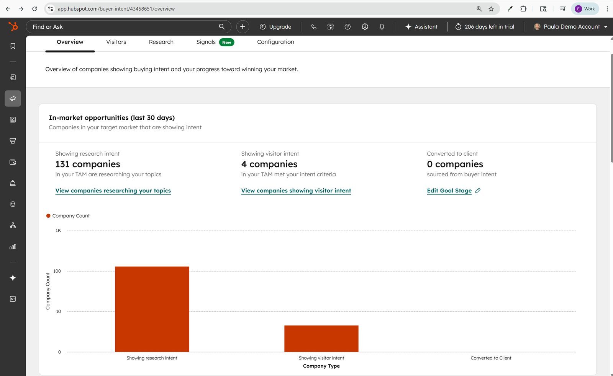Open Breeze AI sparkle sidebar icon
This screenshot has height=376, width=613.
pos(13,278)
